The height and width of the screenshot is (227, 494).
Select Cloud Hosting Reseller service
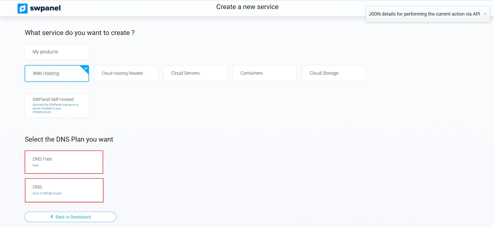point(126,73)
